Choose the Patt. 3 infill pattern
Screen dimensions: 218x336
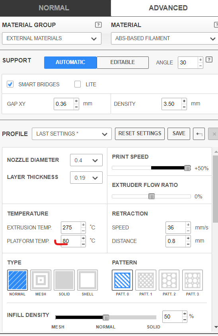(193, 280)
